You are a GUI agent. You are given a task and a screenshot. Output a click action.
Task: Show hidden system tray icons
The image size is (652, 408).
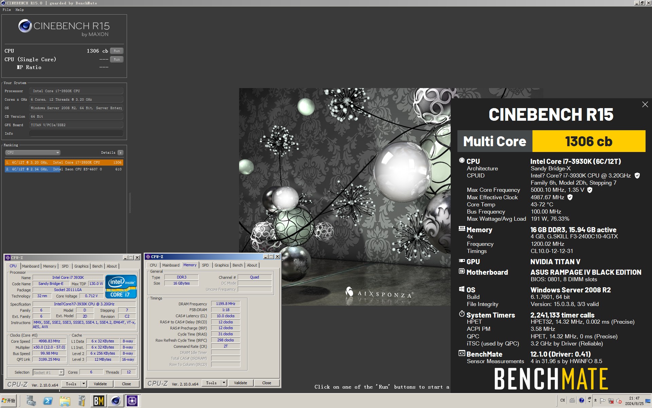(595, 401)
